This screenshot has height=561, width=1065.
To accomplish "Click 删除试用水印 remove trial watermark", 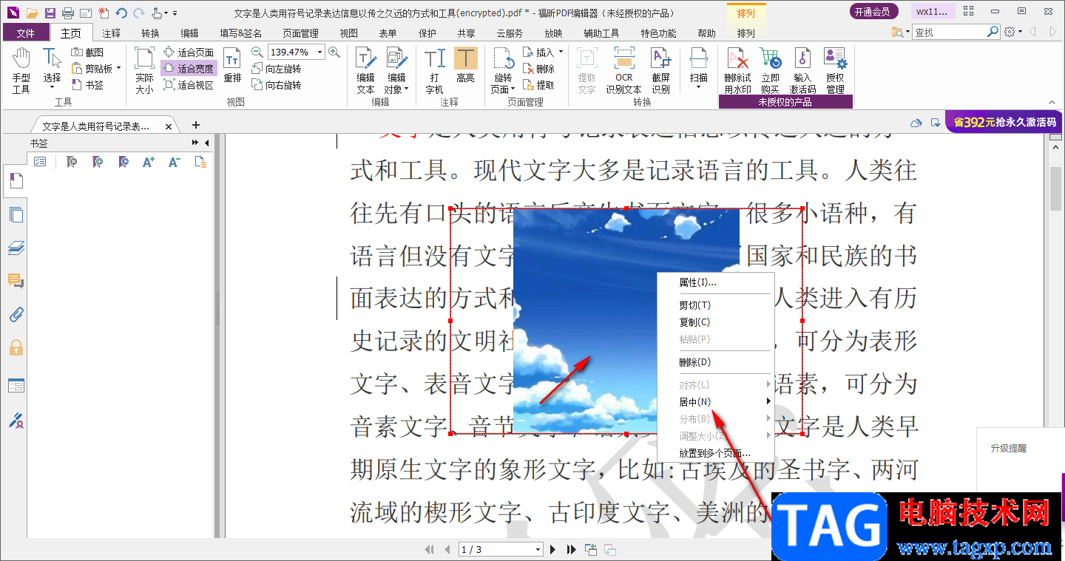I will click(737, 71).
